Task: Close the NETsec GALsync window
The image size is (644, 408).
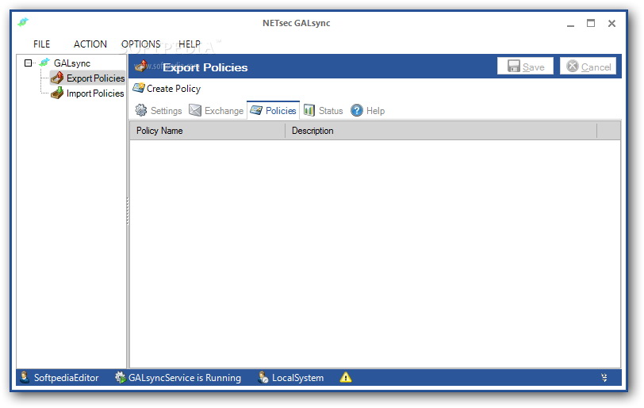Action: coord(611,24)
